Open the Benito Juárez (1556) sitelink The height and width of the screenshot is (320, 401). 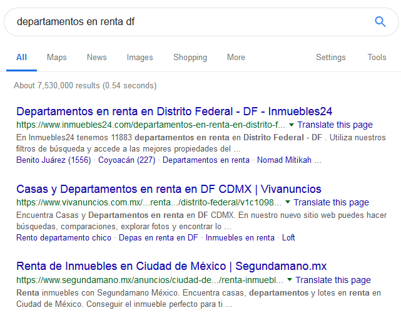(54, 160)
